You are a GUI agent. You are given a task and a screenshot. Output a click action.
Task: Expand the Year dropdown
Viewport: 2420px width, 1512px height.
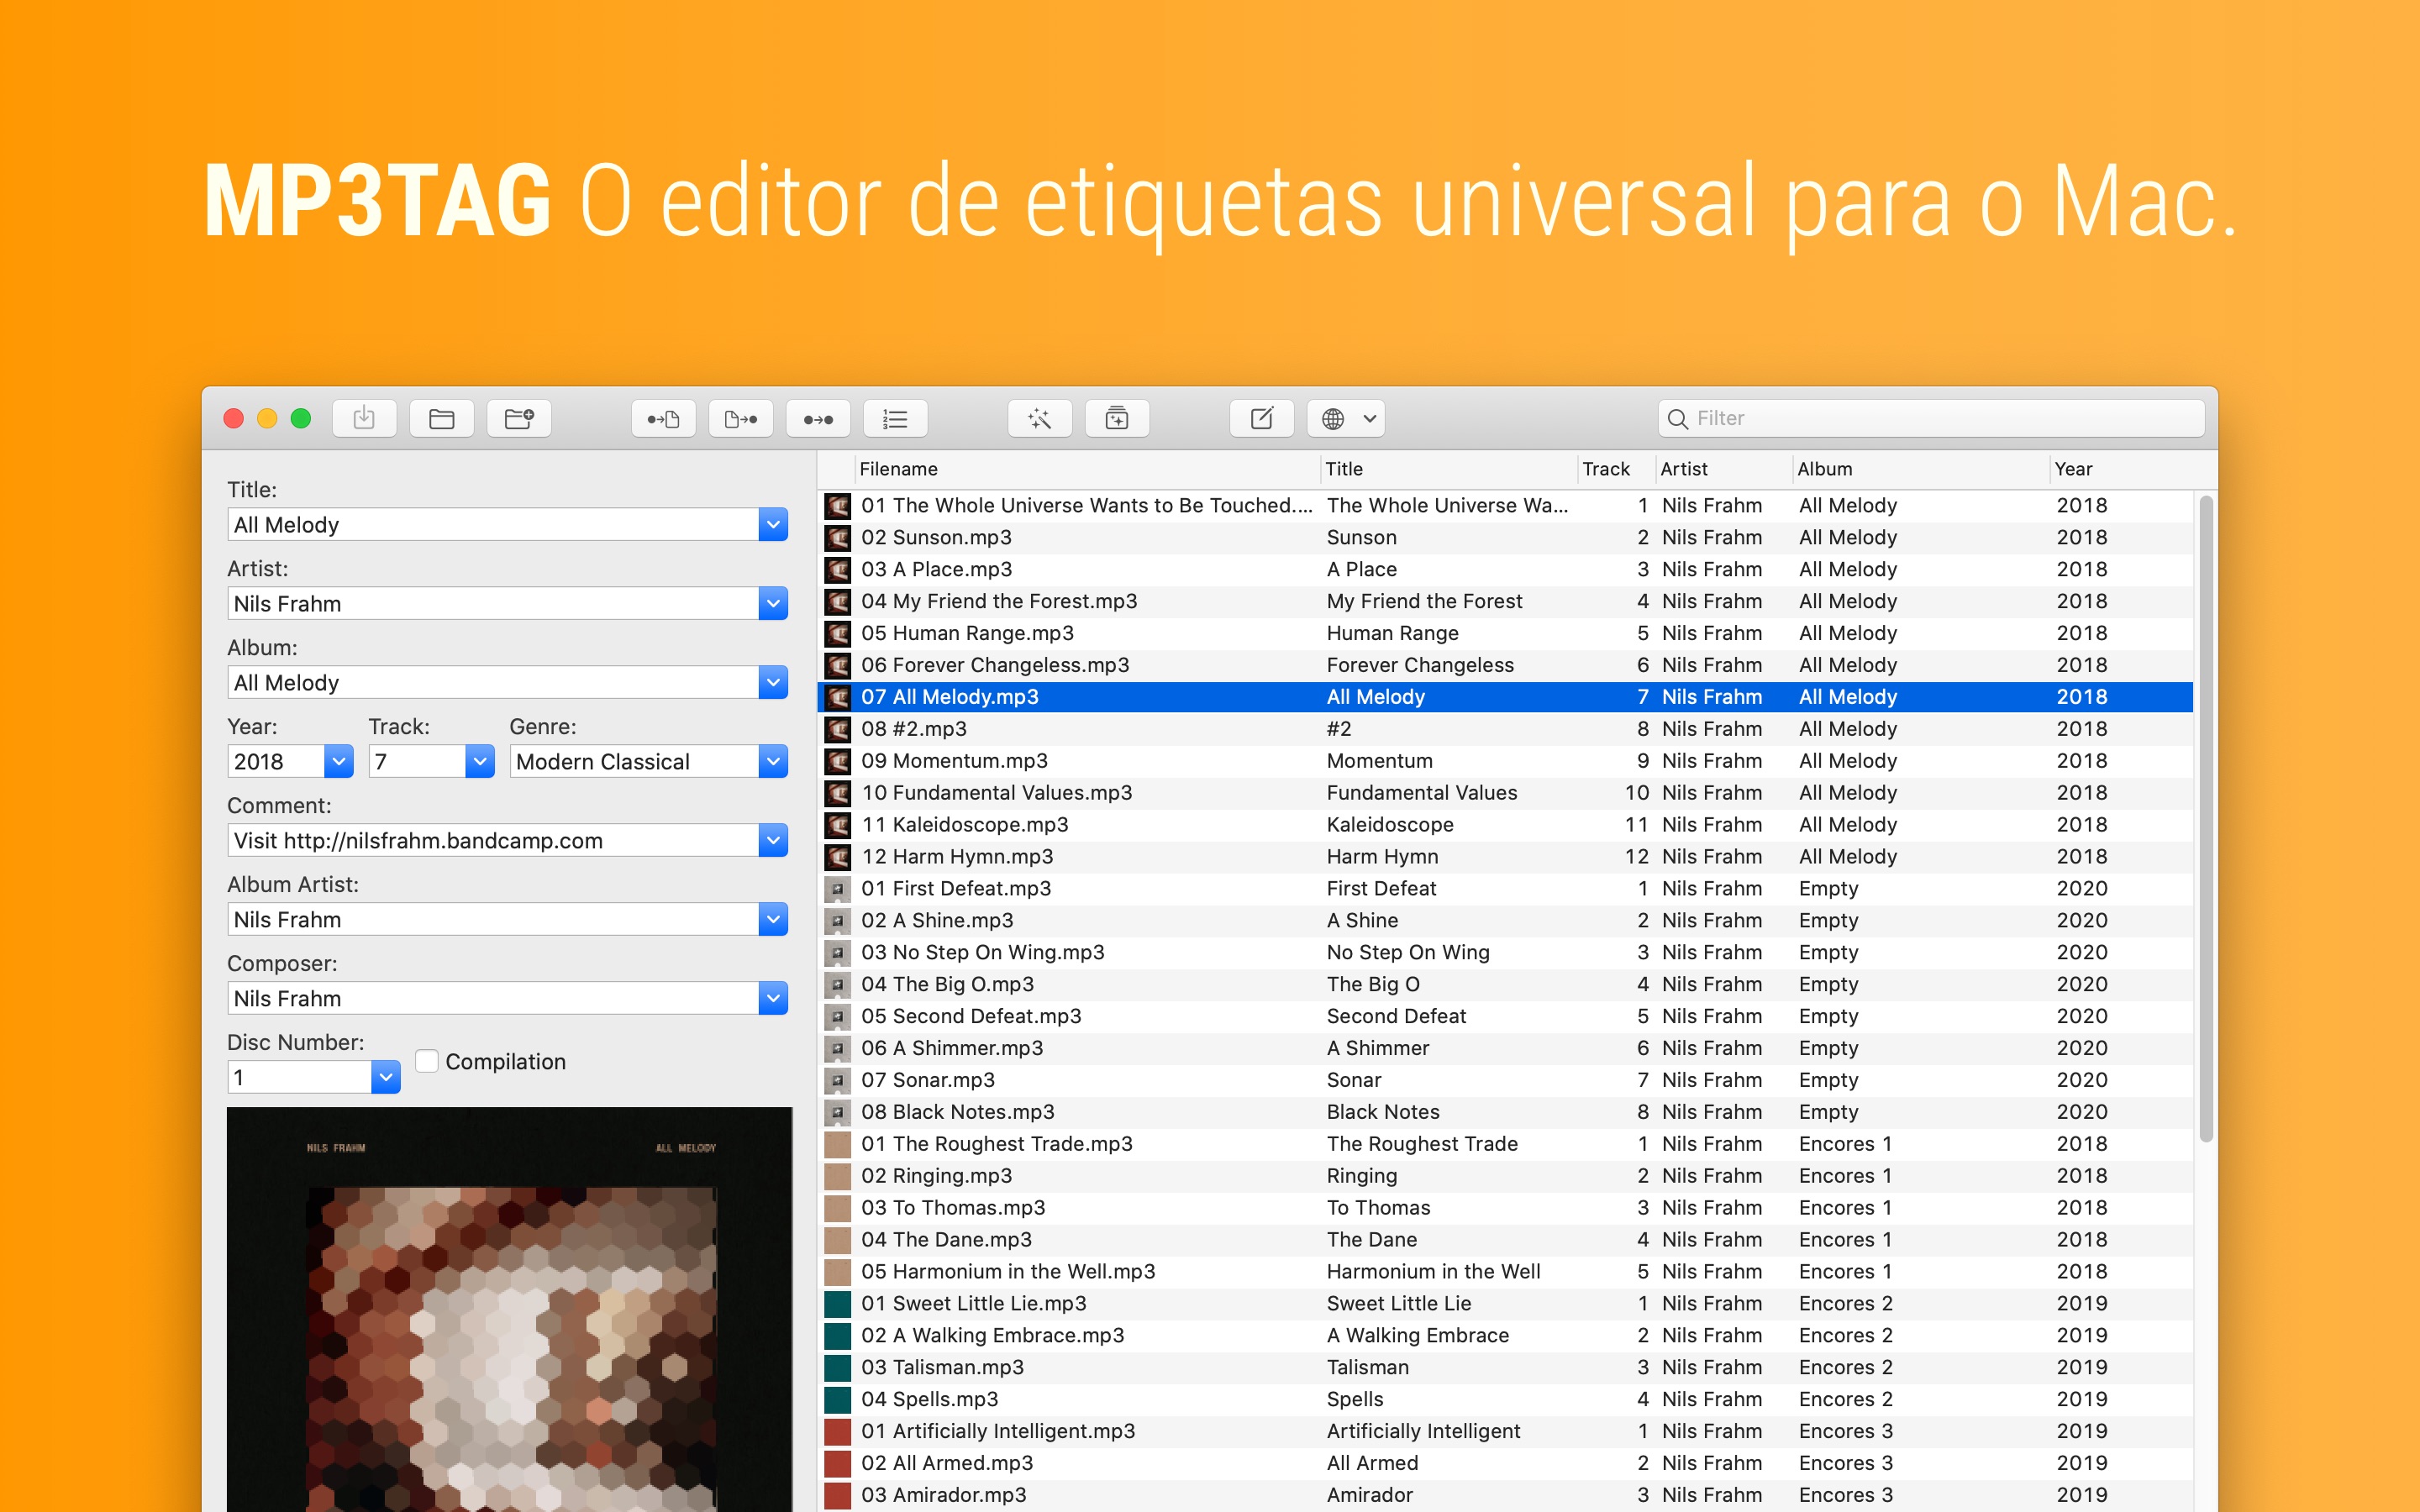tap(339, 761)
